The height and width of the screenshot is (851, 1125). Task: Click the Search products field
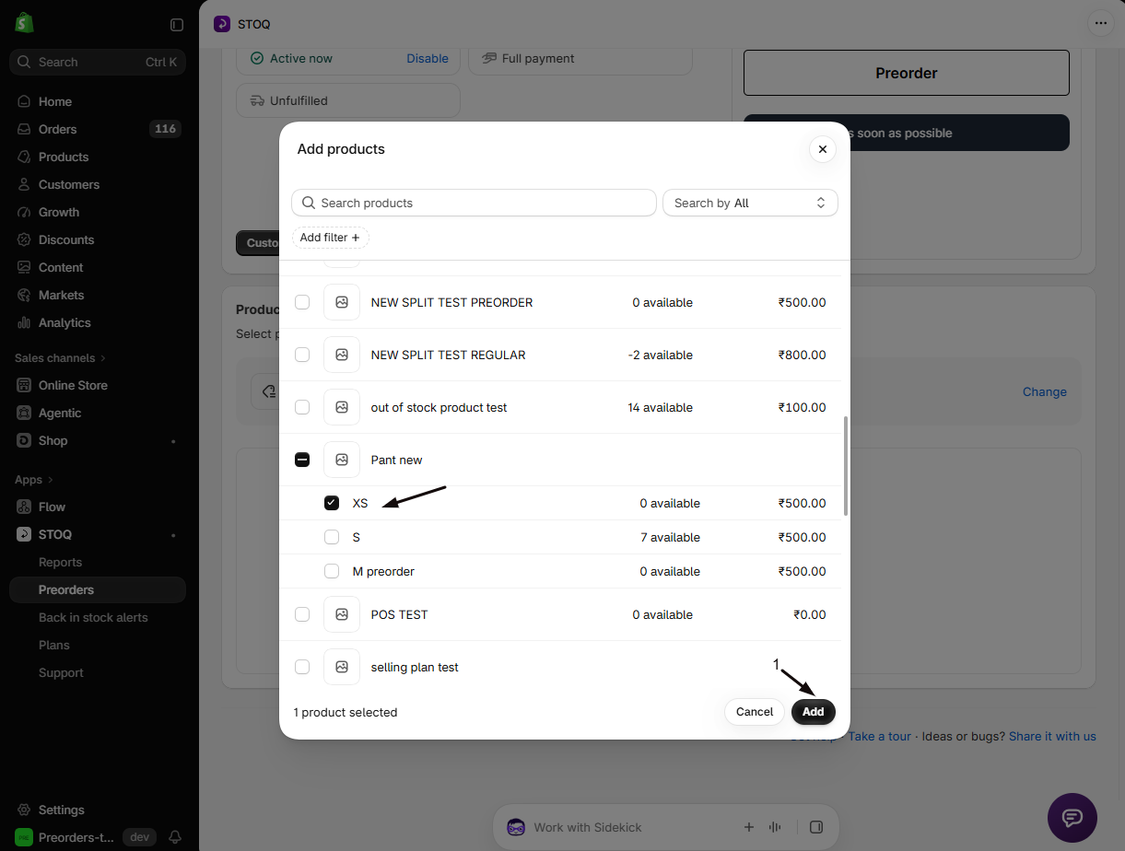pyautogui.click(x=474, y=203)
